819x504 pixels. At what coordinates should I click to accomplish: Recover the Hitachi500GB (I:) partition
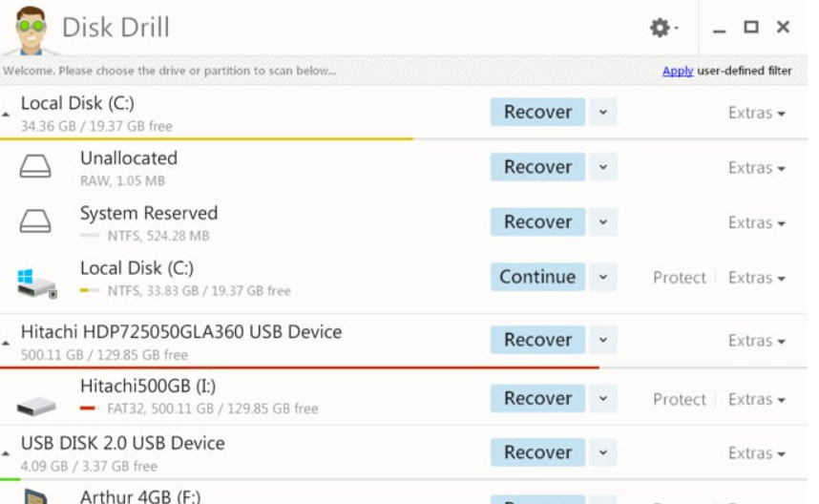(x=537, y=399)
